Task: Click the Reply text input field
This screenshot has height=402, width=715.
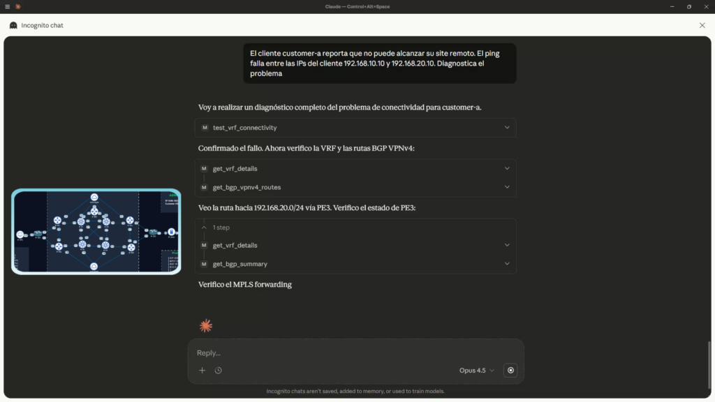Action: tap(349, 353)
